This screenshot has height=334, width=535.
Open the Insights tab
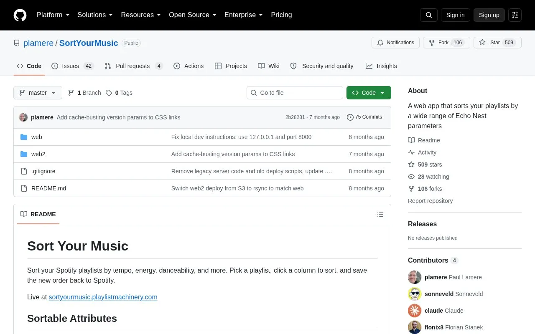tap(381, 66)
